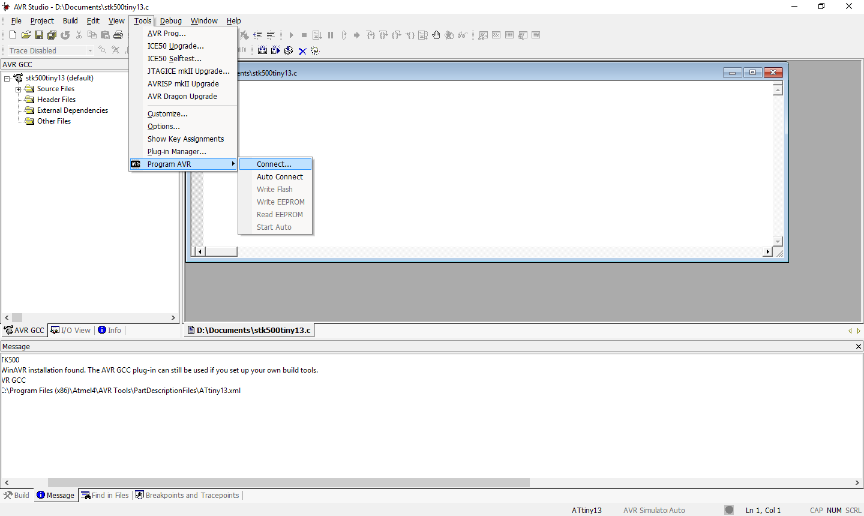864x516 pixels.
Task: Toggle breakpoint with the hand icon
Action: pos(436,35)
